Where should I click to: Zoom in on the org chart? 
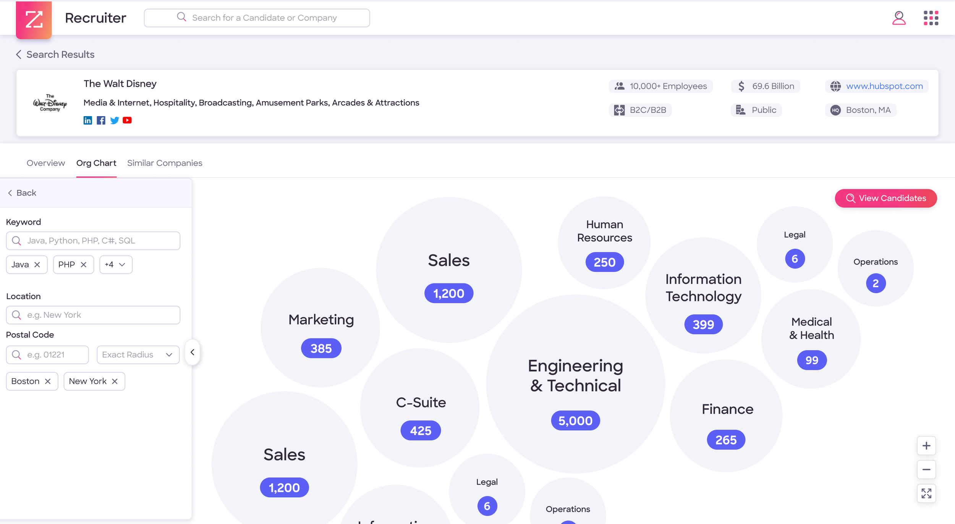[926, 446]
